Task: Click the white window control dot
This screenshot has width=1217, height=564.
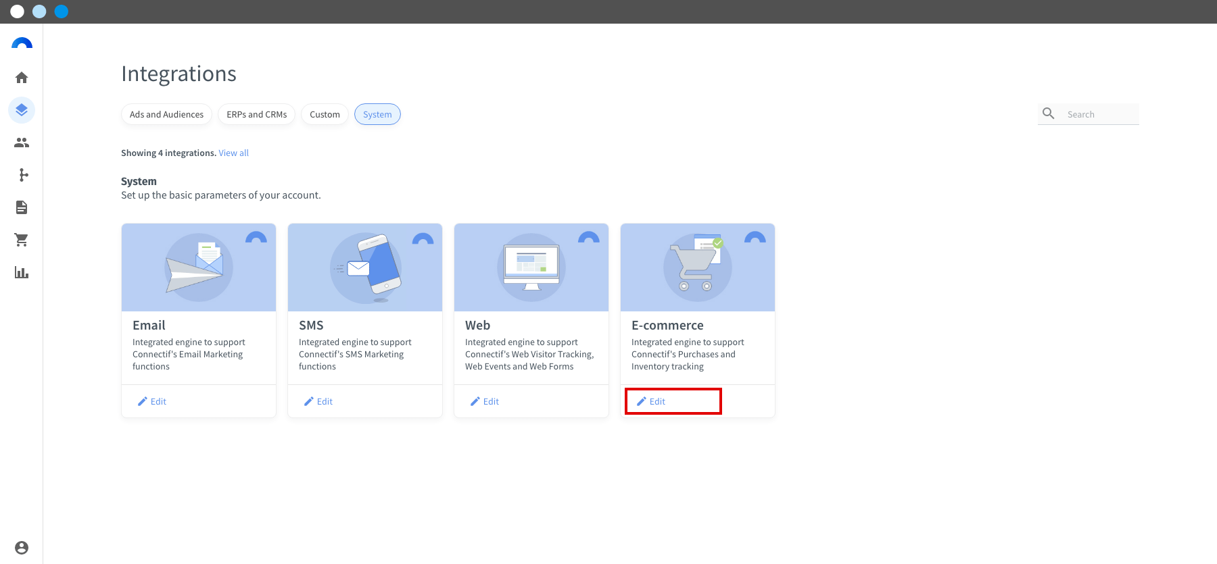Action: coord(18,11)
